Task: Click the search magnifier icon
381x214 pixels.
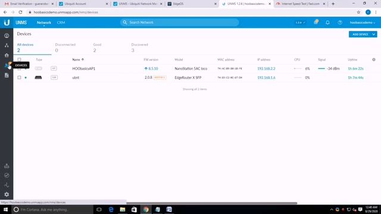Action: 124,23
